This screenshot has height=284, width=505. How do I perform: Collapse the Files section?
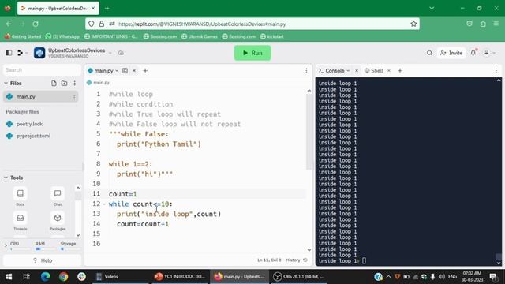coord(6,84)
